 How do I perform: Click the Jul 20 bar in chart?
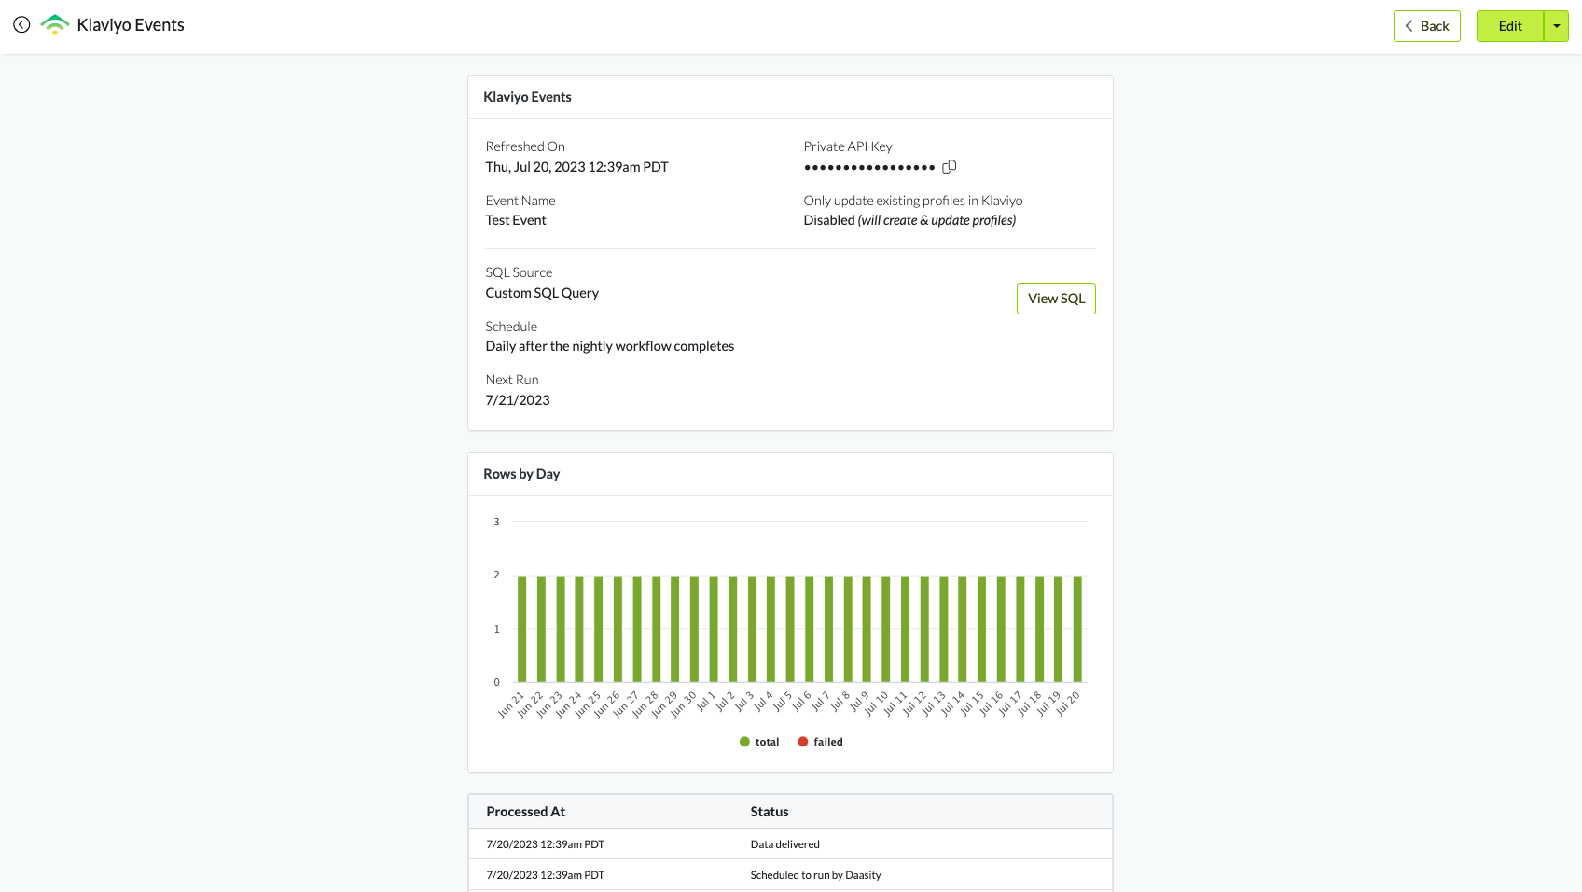tap(1077, 629)
